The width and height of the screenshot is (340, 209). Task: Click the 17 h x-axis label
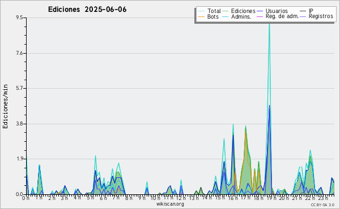click(246, 198)
